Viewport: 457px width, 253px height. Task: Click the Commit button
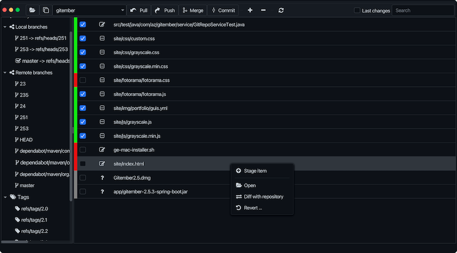(223, 10)
